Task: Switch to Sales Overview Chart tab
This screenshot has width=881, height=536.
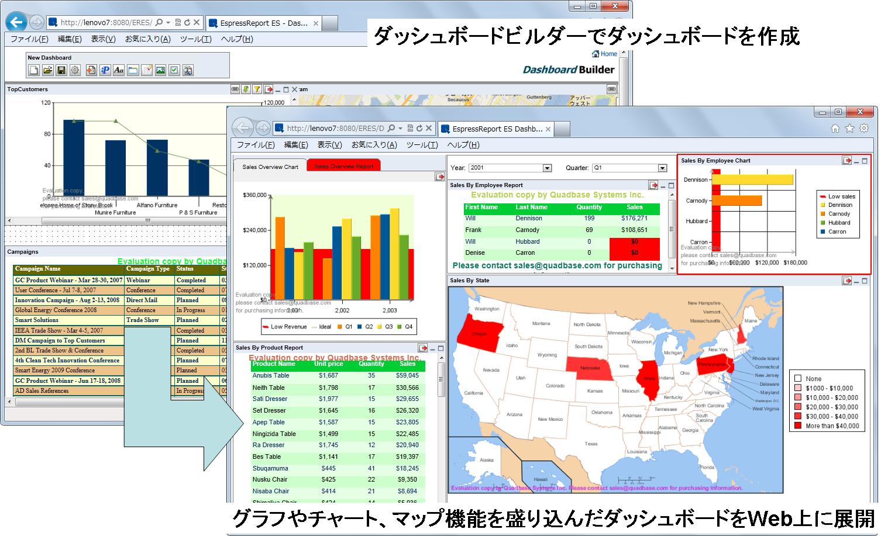Action: coord(270,167)
